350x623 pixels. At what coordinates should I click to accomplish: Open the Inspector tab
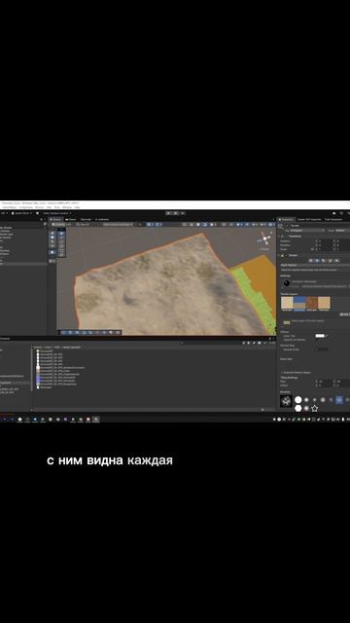click(x=286, y=219)
